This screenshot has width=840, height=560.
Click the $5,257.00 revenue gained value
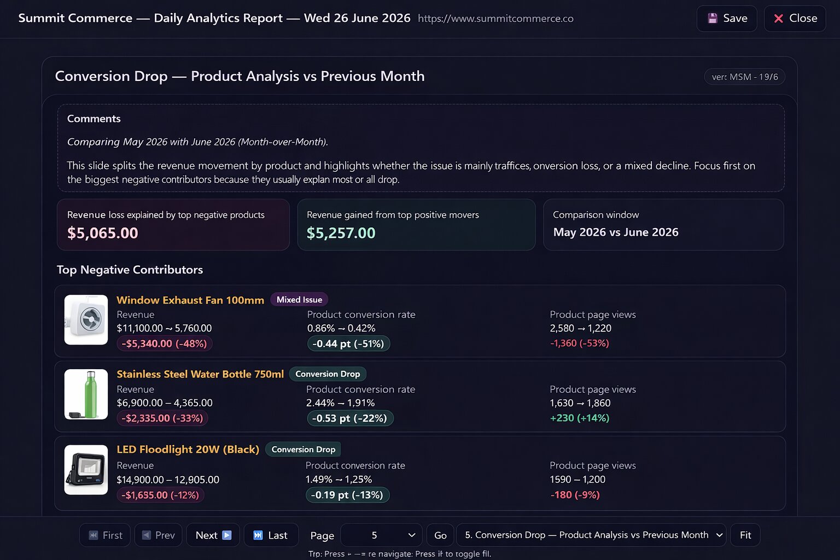pyautogui.click(x=341, y=234)
